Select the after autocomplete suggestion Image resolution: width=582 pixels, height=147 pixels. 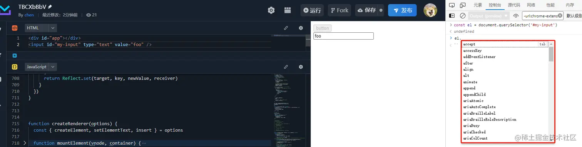click(505, 63)
